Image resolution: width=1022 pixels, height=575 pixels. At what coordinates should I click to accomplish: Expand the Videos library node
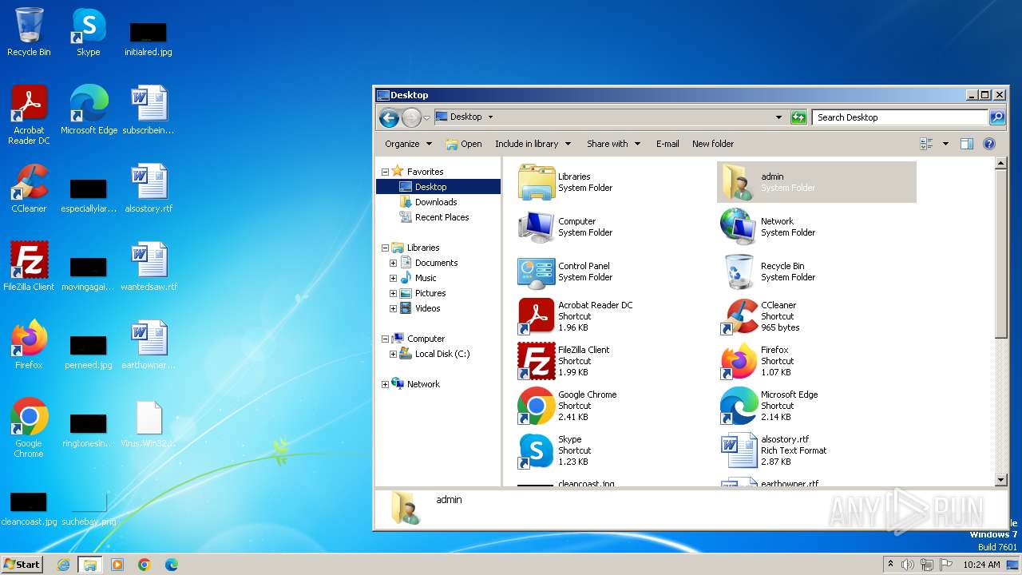pyautogui.click(x=393, y=308)
